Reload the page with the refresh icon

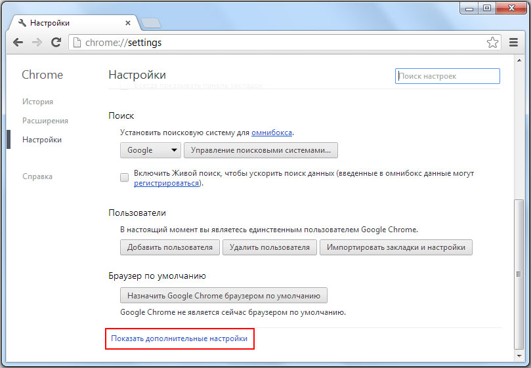pos(56,43)
